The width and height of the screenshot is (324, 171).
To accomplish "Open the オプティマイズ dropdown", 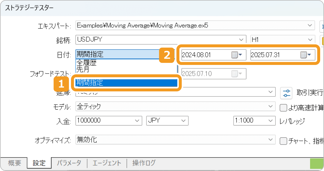I will [x=271, y=140].
